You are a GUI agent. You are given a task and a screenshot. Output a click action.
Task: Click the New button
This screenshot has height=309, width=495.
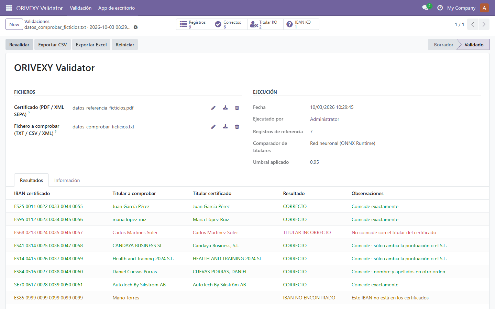pos(14,24)
